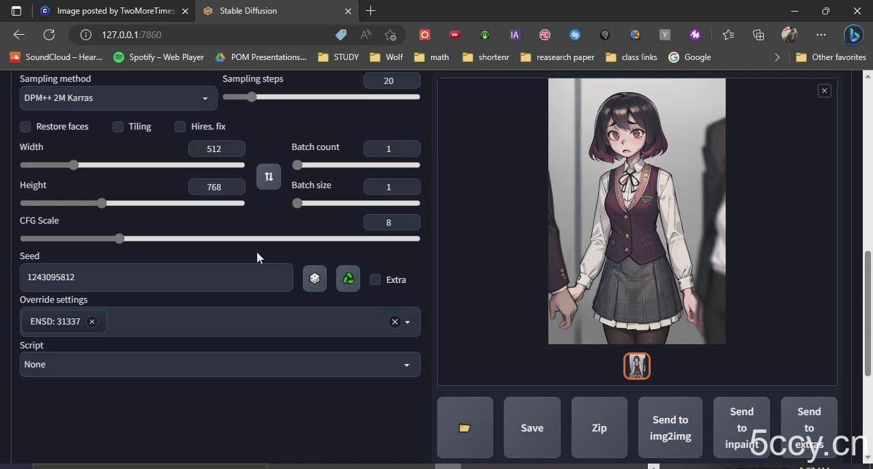873x469 pixels.
Task: Clear all override settings with circled X
Action: coord(394,322)
